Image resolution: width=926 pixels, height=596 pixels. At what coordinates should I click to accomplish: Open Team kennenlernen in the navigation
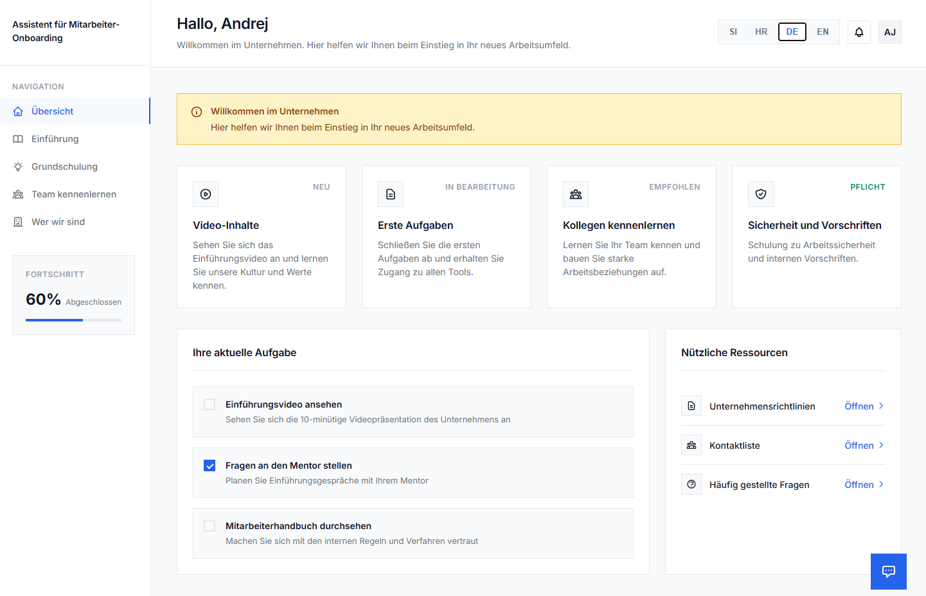click(73, 194)
